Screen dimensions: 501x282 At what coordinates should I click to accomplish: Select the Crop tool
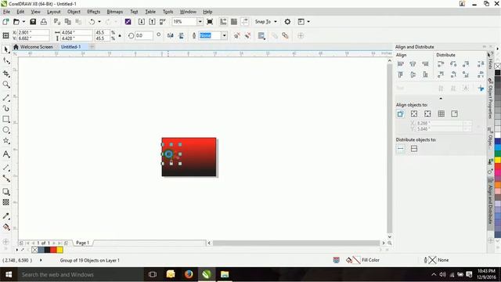(x=6, y=74)
